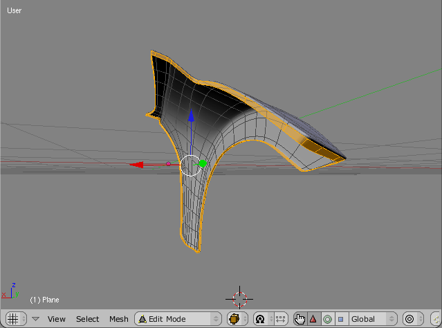This screenshot has height=328, width=442.
Task: Enable the scale manipulator square icon
Action: pos(341,319)
